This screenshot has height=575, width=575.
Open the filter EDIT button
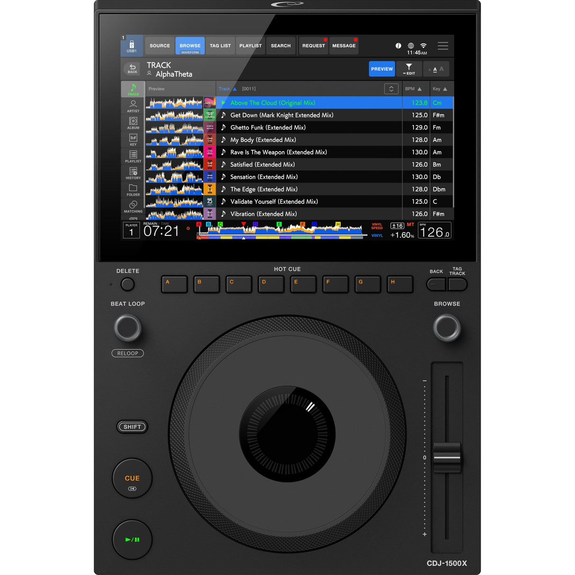409,69
